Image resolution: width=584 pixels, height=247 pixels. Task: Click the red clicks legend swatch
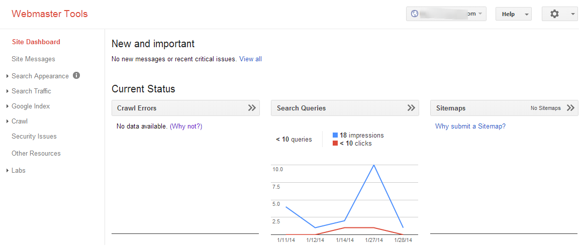pyautogui.click(x=335, y=144)
